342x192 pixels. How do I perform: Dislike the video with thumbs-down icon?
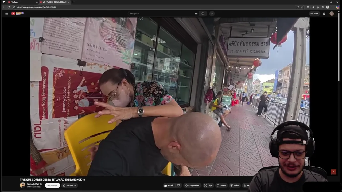click(178, 185)
